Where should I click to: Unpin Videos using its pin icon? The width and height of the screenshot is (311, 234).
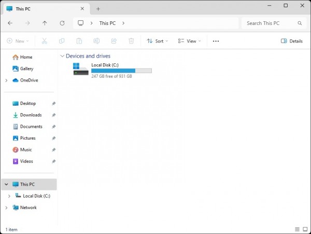click(x=53, y=161)
